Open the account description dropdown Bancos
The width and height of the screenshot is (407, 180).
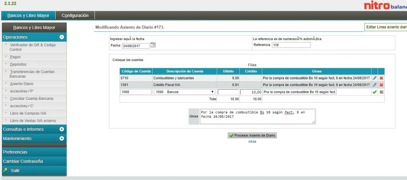pos(184,92)
